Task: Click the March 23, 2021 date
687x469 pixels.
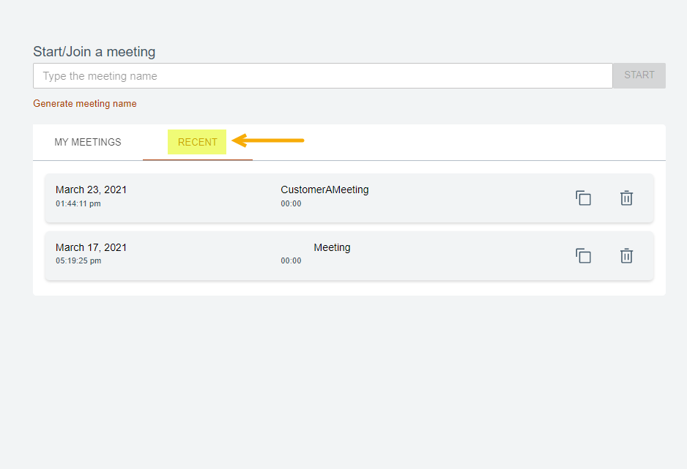Action: 91,190
